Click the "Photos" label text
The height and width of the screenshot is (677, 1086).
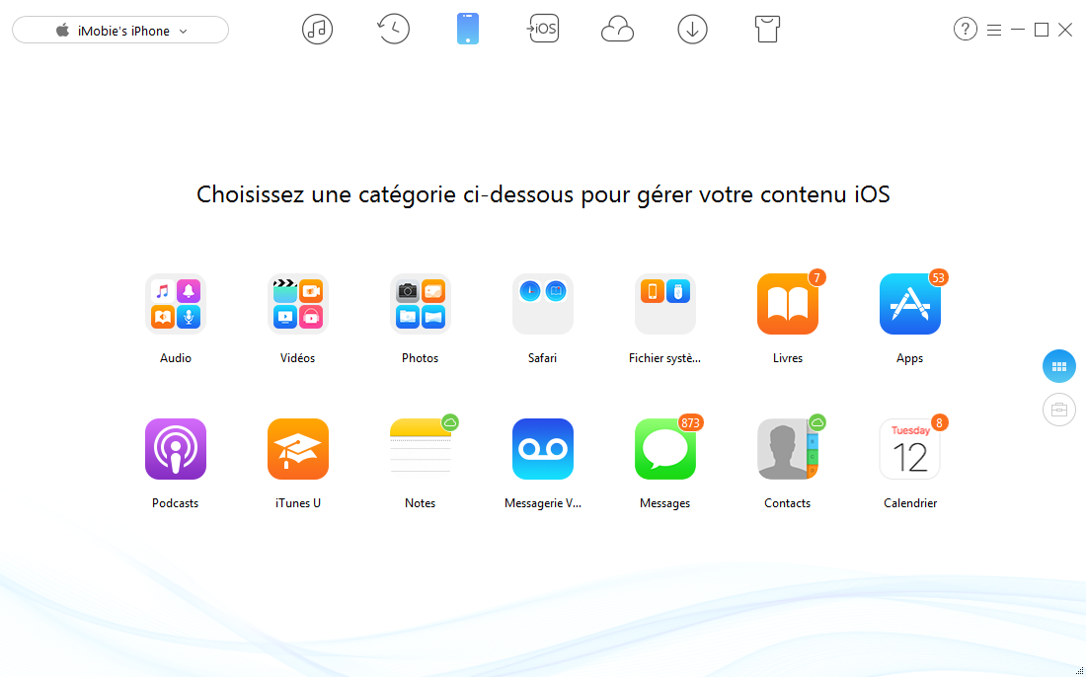pos(421,358)
